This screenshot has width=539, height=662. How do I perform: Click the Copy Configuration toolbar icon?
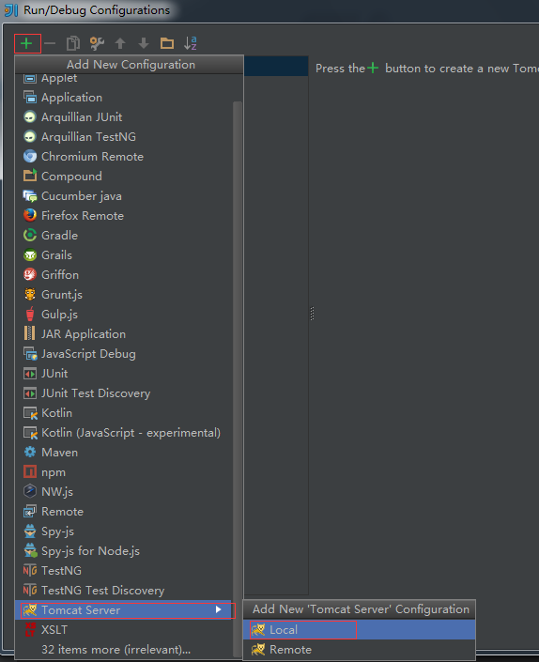73,43
